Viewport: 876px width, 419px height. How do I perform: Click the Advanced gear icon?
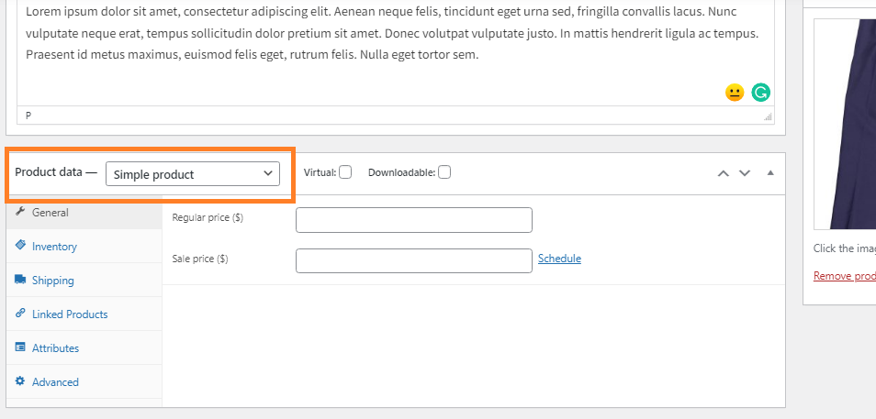pyautogui.click(x=20, y=381)
